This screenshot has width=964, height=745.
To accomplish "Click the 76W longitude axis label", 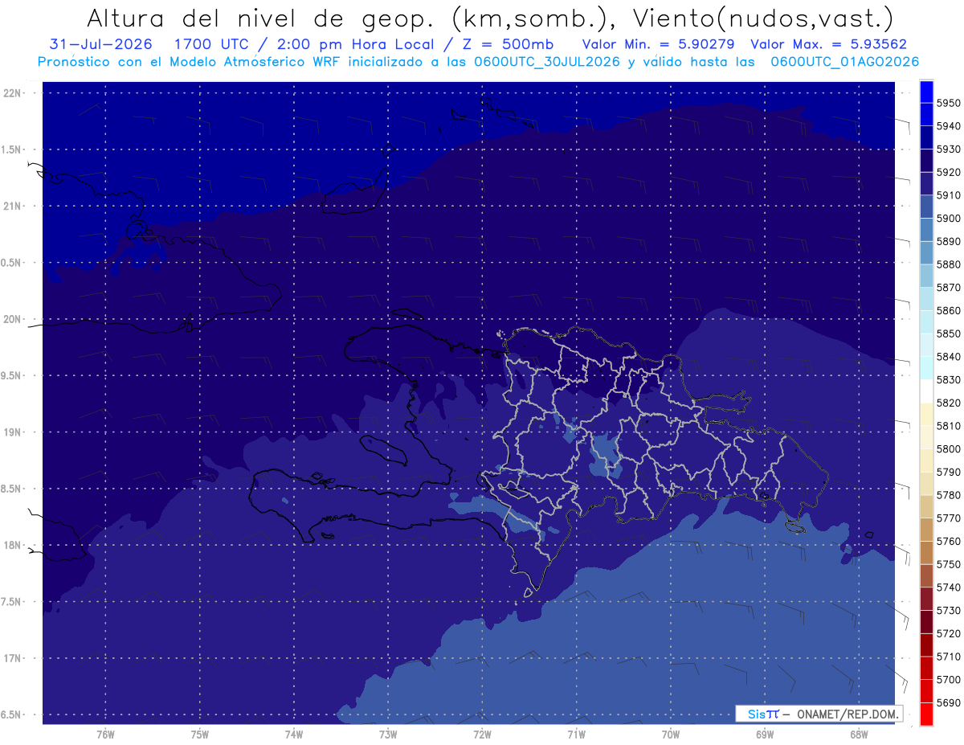I will 105,734.
